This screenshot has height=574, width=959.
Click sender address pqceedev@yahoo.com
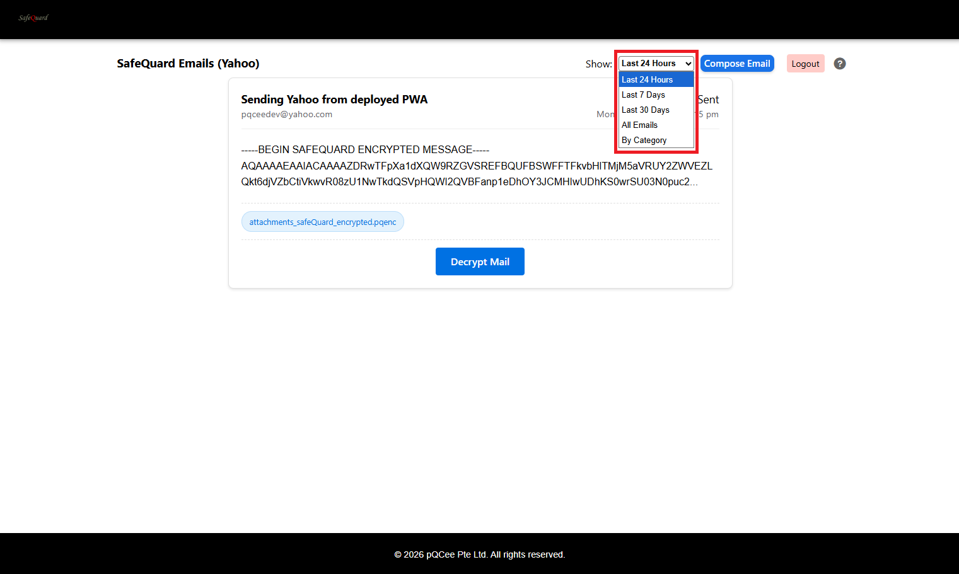tap(286, 115)
